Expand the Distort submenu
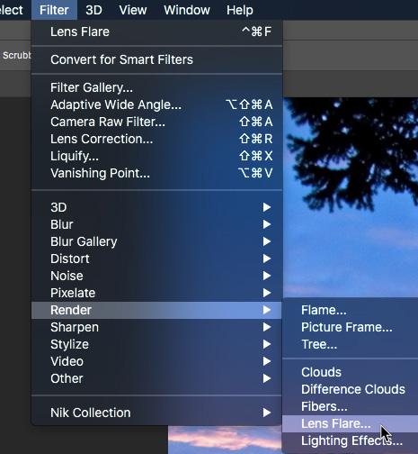The height and width of the screenshot is (454, 418). tap(156, 259)
